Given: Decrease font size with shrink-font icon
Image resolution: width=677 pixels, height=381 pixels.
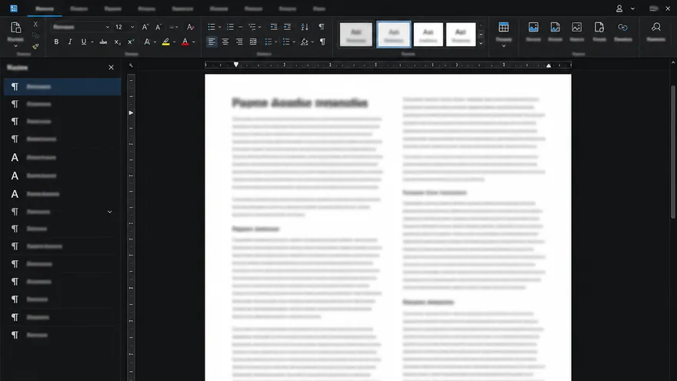Looking at the screenshot, I should pyautogui.click(x=158, y=27).
